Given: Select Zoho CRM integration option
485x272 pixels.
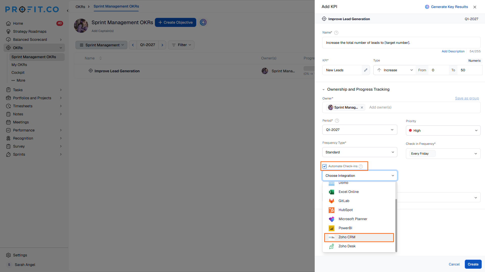Looking at the screenshot, I should click(359, 237).
